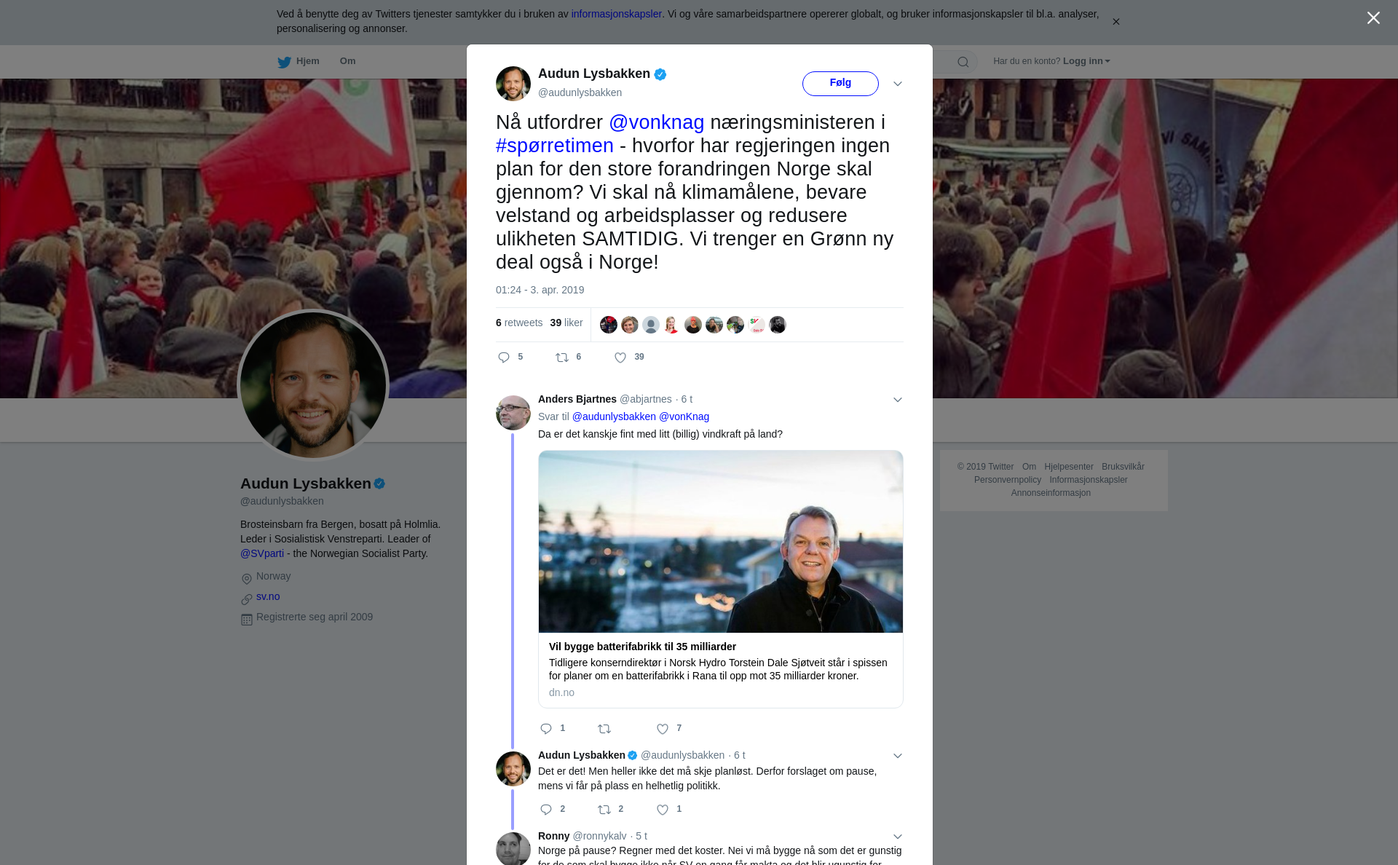The height and width of the screenshot is (865, 1398).
Task: Retweet the main Lysbakken tweet
Action: coord(562,358)
